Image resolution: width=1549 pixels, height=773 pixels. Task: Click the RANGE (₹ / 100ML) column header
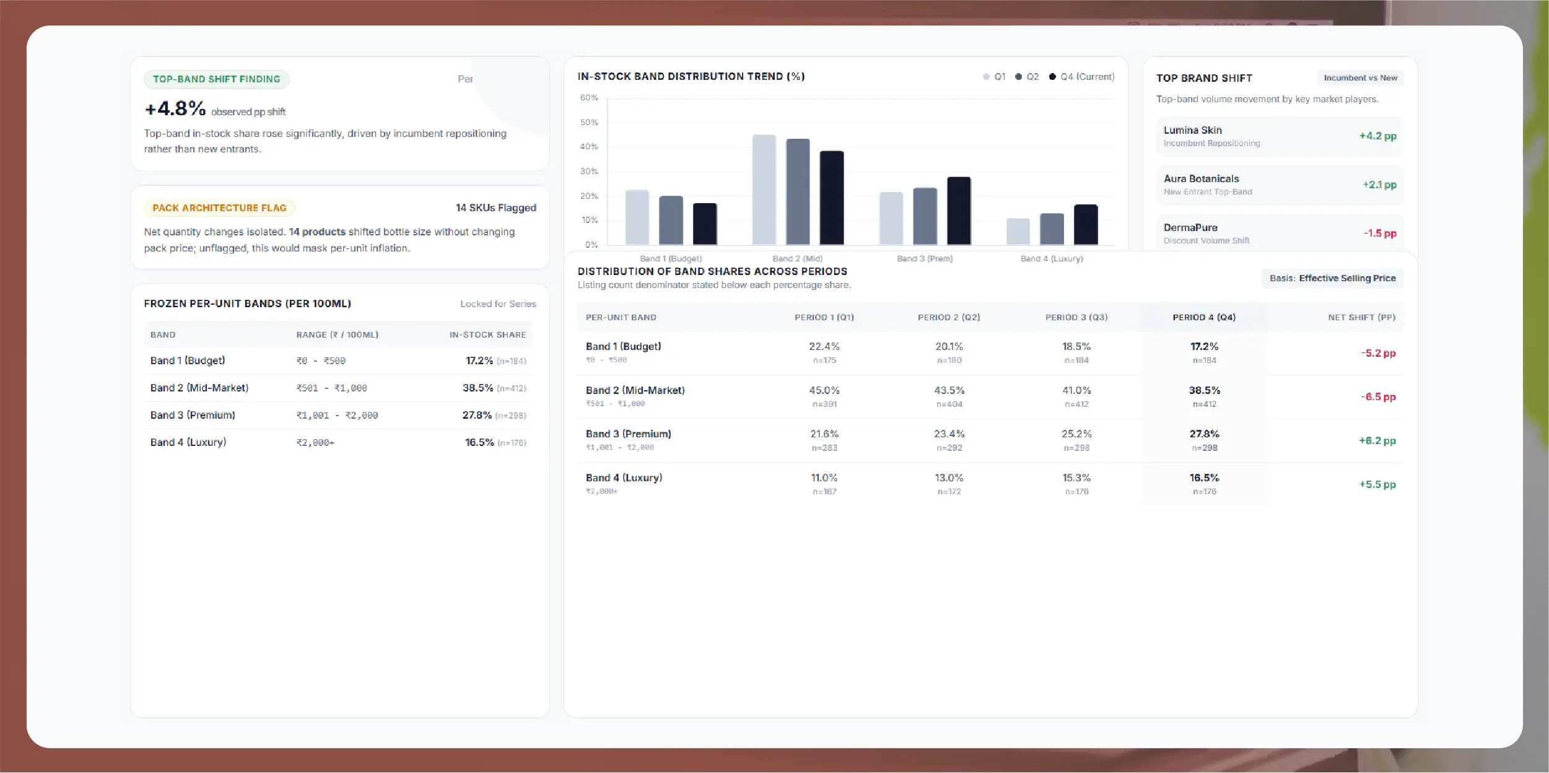(337, 335)
